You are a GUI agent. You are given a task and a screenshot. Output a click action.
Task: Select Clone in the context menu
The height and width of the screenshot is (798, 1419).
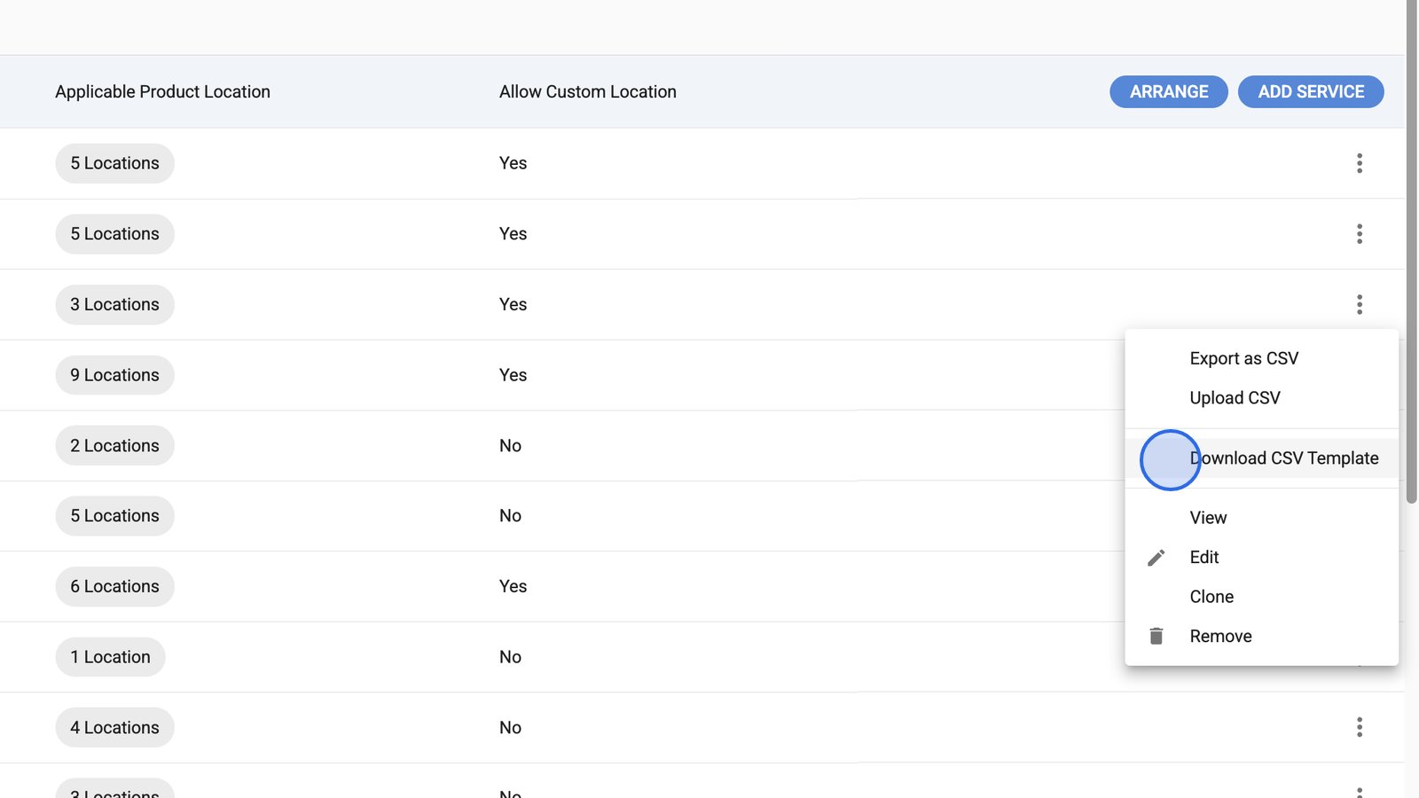point(1211,597)
